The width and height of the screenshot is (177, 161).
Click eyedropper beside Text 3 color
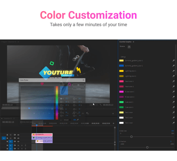[173, 123]
